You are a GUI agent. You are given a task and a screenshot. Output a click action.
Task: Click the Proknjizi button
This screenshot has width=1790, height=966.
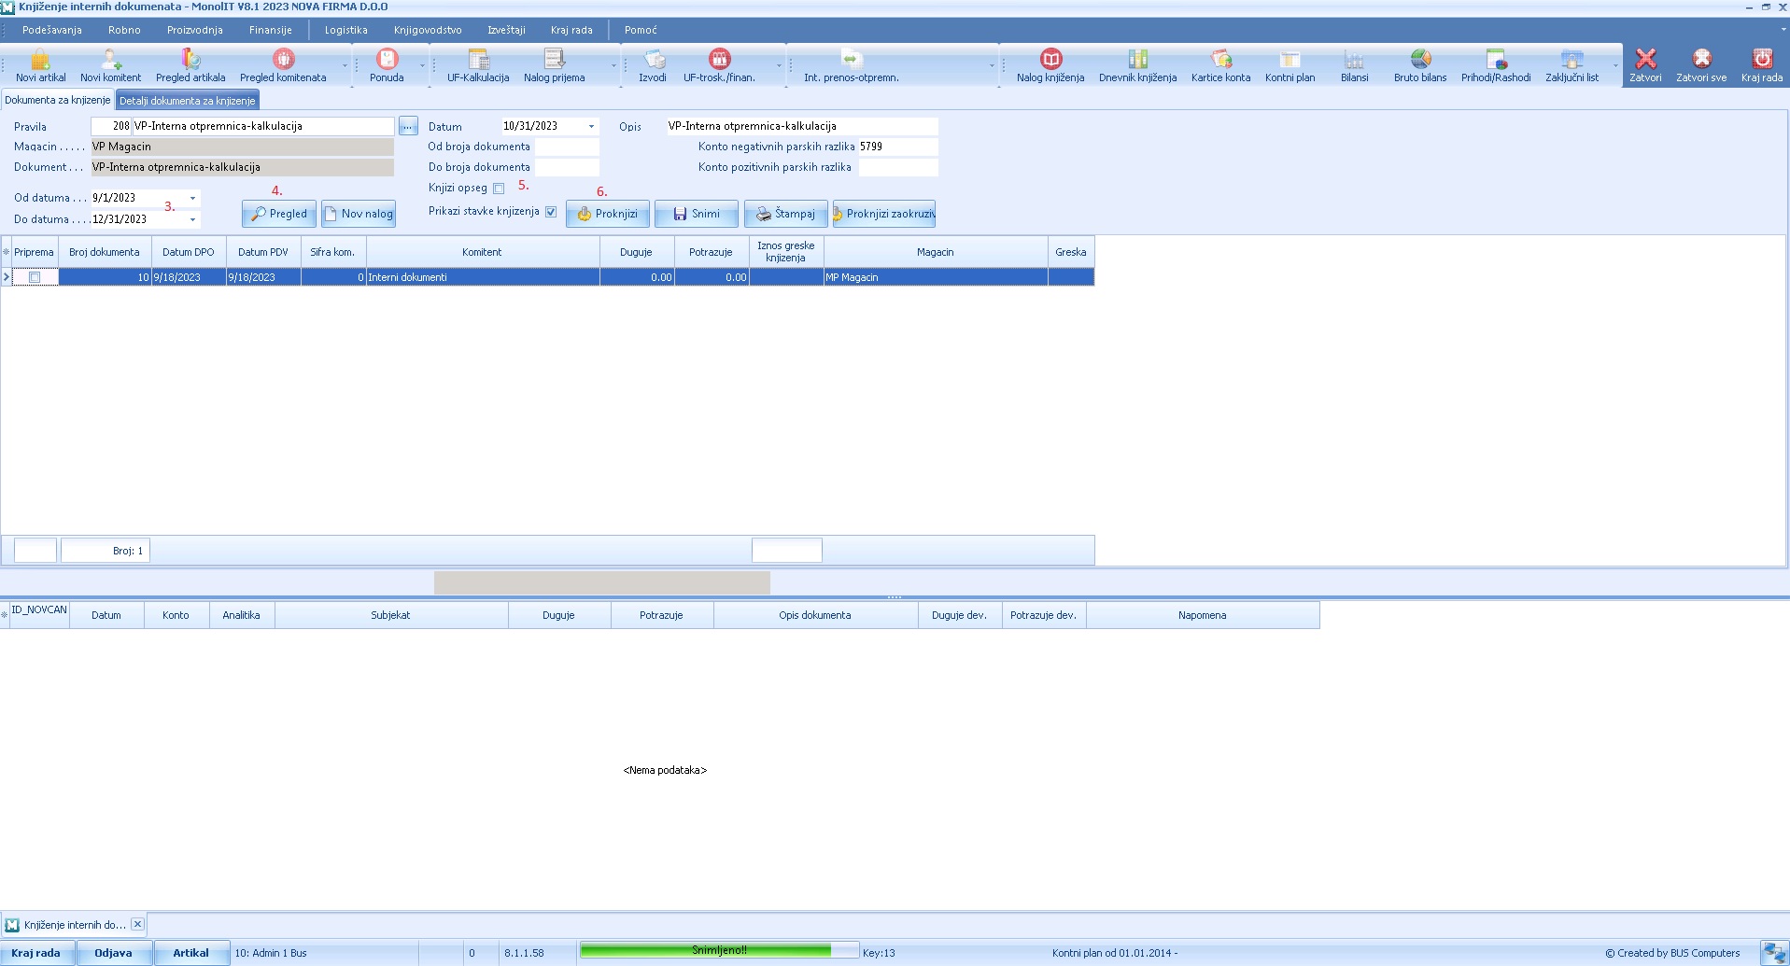tap(608, 214)
